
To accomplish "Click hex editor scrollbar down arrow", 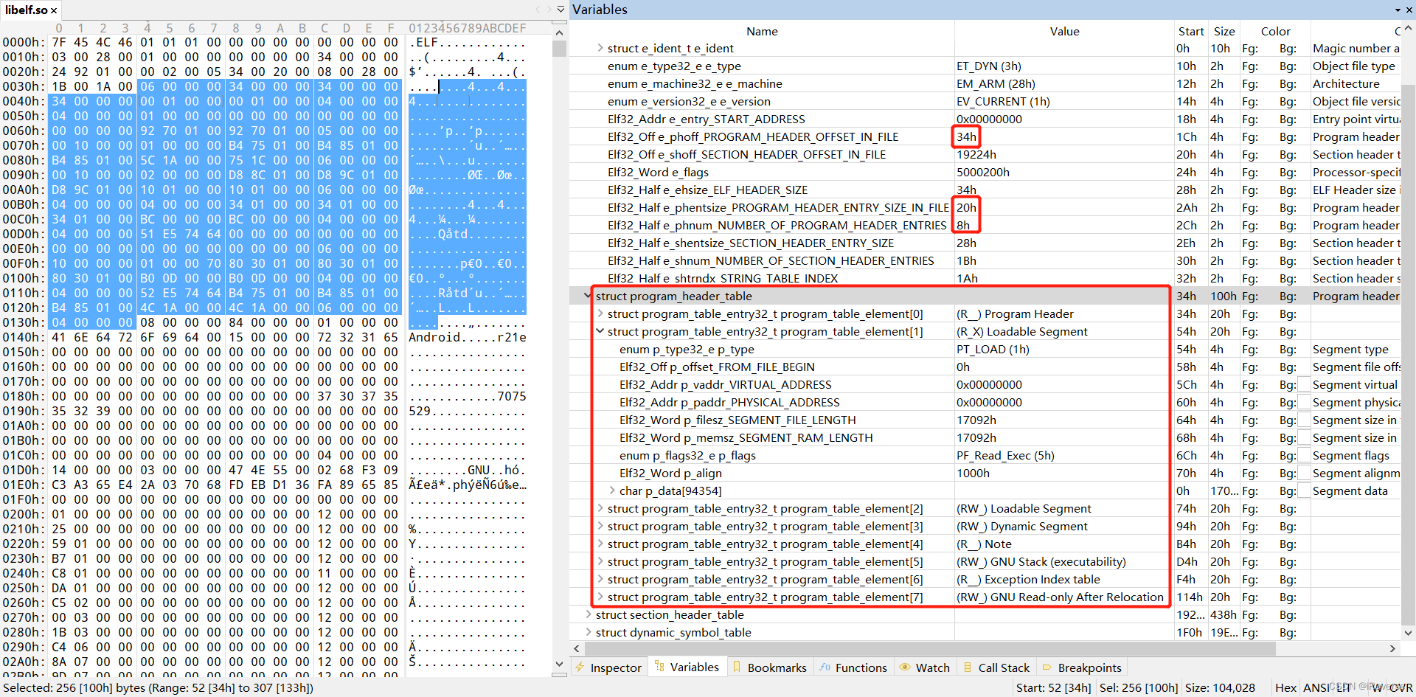I will tap(559, 665).
